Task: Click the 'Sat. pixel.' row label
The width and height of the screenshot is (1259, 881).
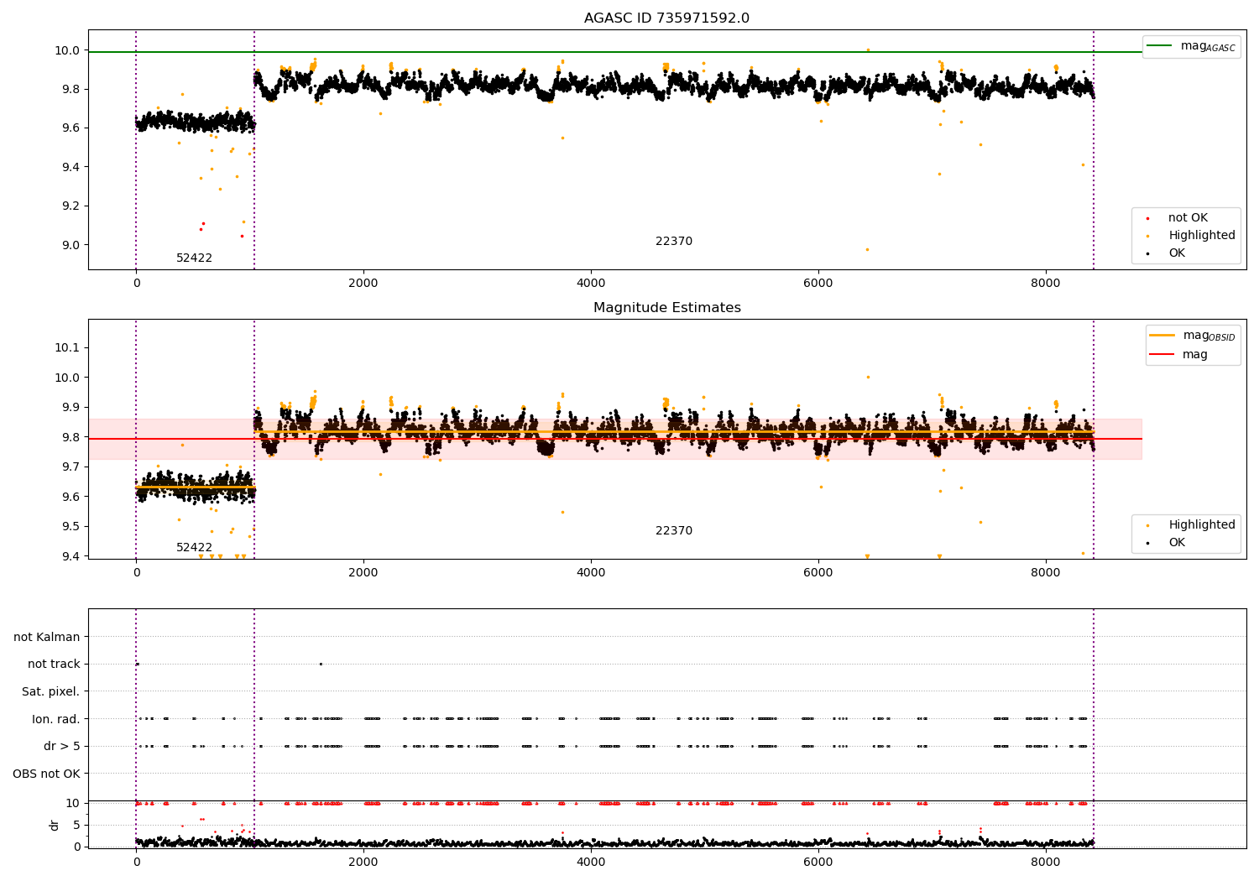Action: [51, 691]
